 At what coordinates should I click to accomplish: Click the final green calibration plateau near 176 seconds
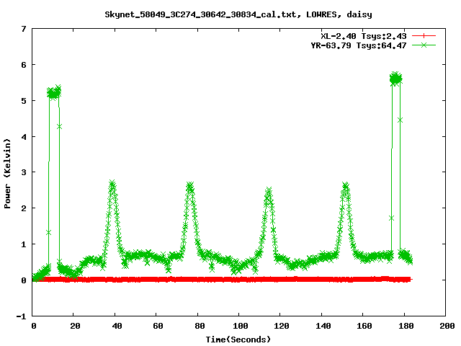coord(395,79)
